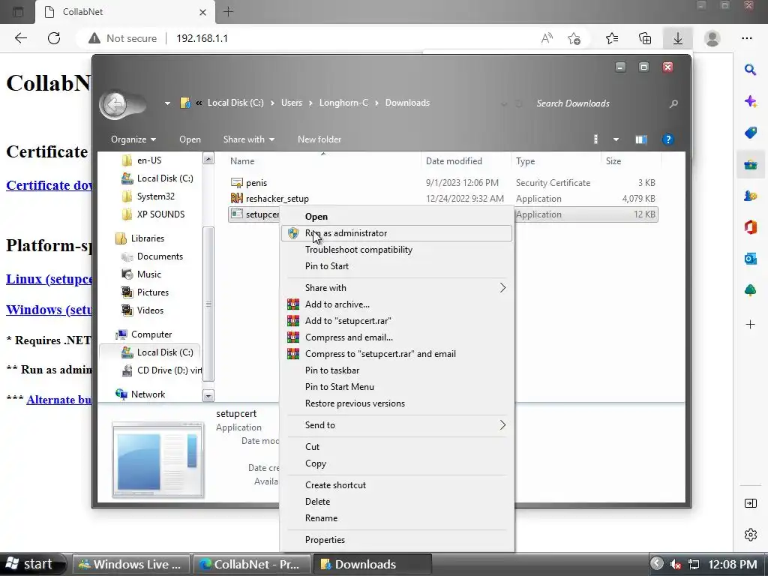This screenshot has width=768, height=576.
Task: Open the Linux setupcert link
Action: tap(49, 279)
